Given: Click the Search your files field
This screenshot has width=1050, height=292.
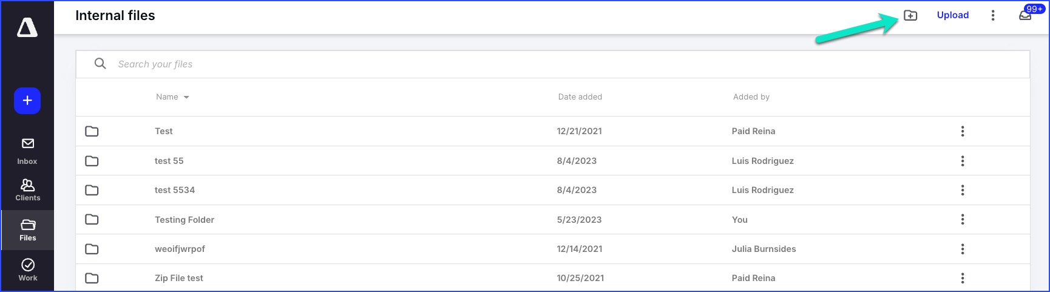Looking at the screenshot, I should 552,64.
